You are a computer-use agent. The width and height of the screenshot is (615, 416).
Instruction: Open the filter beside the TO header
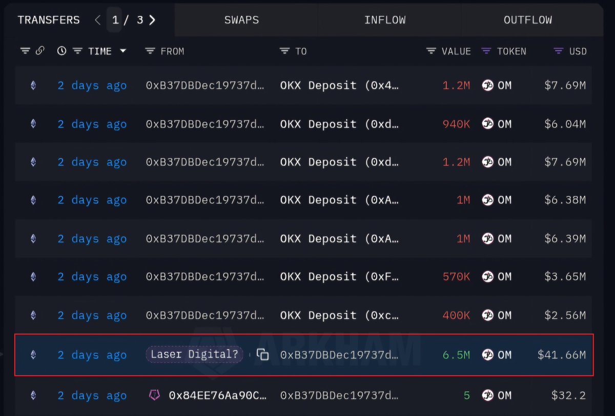(x=284, y=51)
